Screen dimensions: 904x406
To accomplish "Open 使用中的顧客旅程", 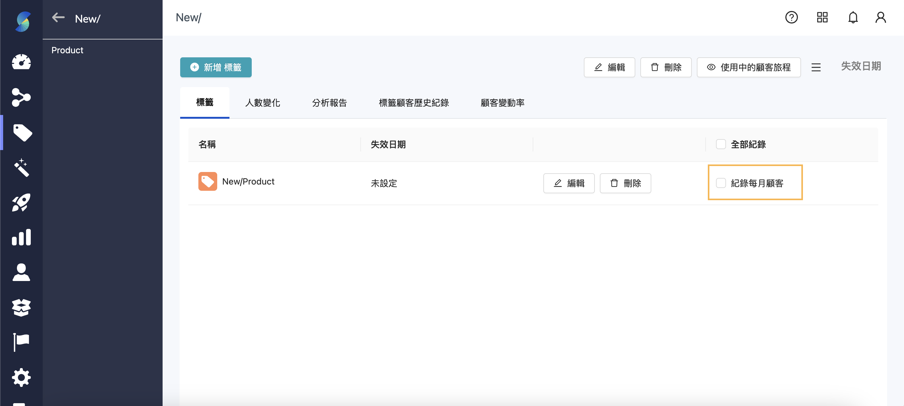I will pyautogui.click(x=749, y=67).
